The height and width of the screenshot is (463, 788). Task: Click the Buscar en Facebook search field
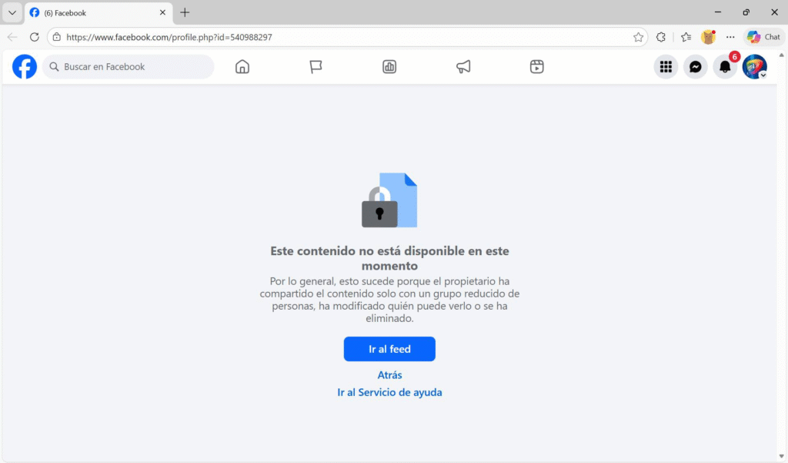pyautogui.click(x=129, y=66)
